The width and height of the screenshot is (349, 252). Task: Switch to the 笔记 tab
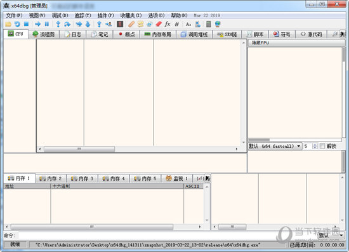(100, 34)
